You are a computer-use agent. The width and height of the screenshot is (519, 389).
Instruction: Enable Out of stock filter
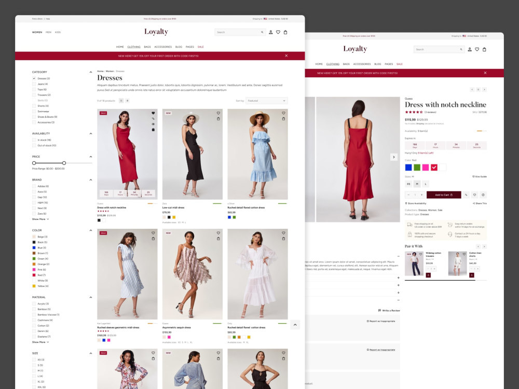point(34,146)
